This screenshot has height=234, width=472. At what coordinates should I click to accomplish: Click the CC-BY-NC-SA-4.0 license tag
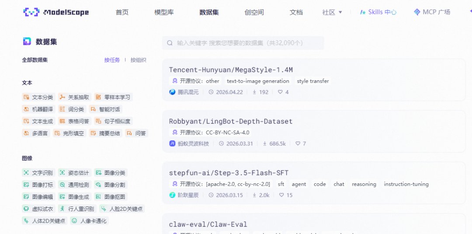(x=210, y=132)
